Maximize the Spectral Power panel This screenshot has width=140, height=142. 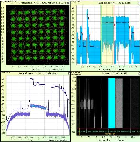coord(69,73)
